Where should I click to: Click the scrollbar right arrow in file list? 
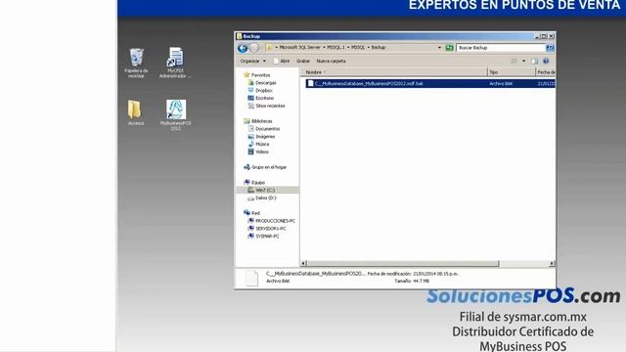tap(552, 263)
